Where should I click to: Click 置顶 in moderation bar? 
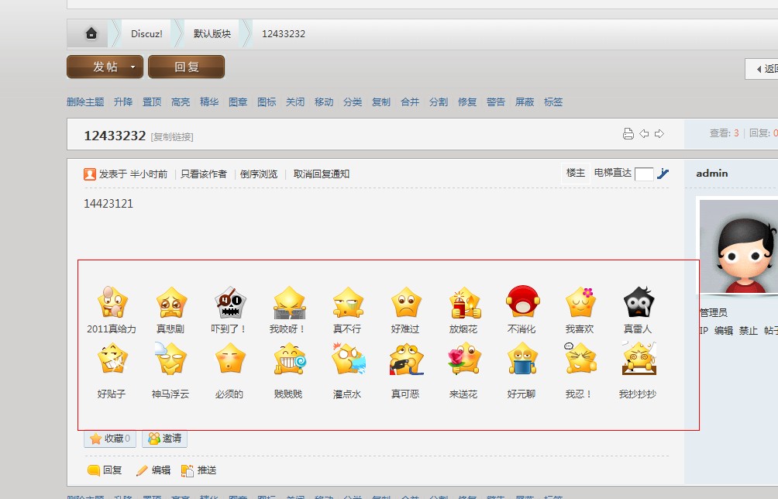152,102
